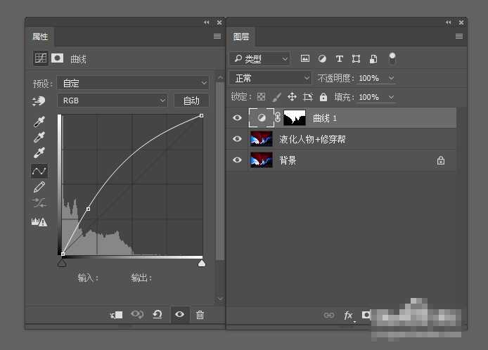Switch to the 属性 tab
The height and width of the screenshot is (350, 488).
[40, 37]
